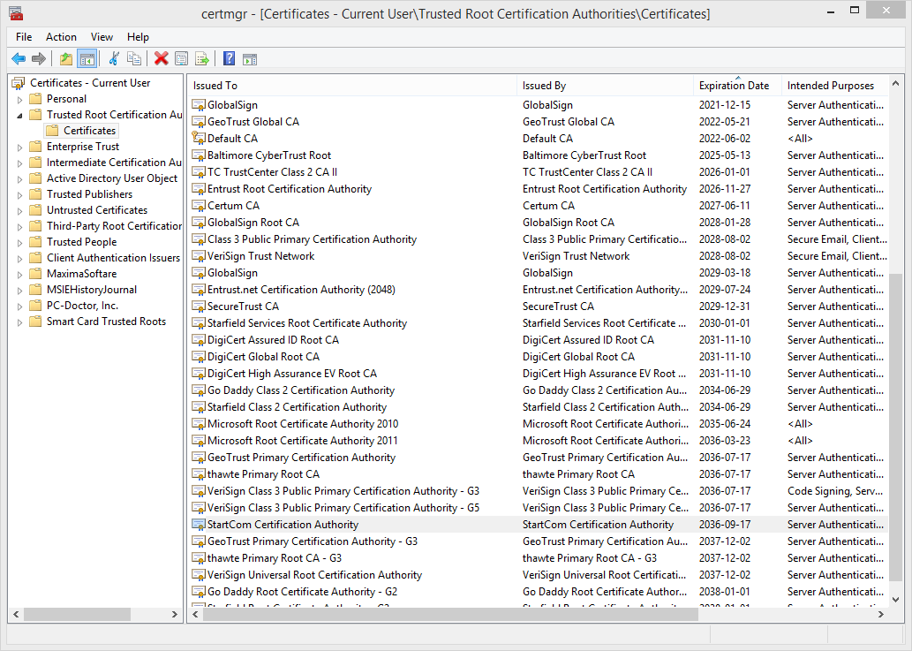
Task: Click the Untrusted Certificates folder icon
Action: tap(36, 210)
